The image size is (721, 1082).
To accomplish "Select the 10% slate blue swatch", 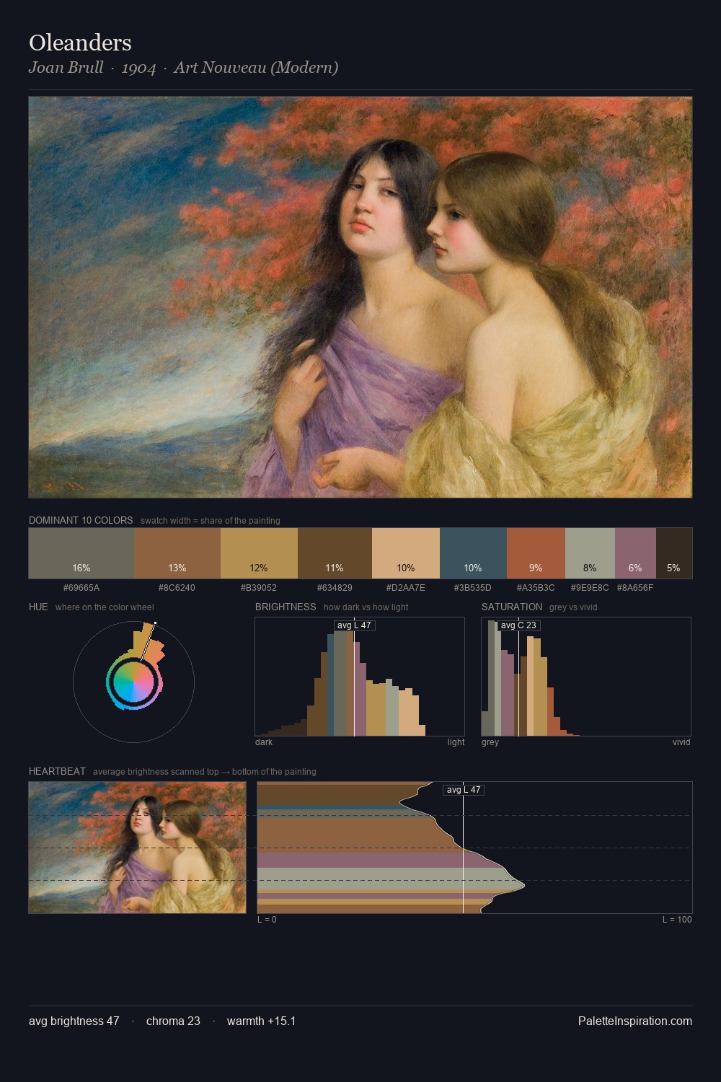I will click(473, 553).
